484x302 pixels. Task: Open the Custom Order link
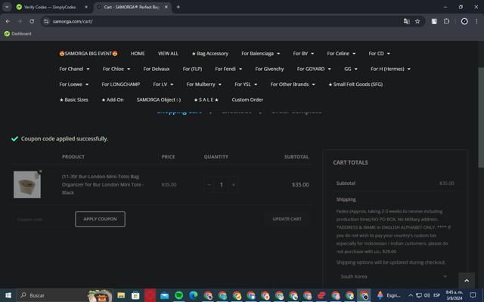[247, 100]
